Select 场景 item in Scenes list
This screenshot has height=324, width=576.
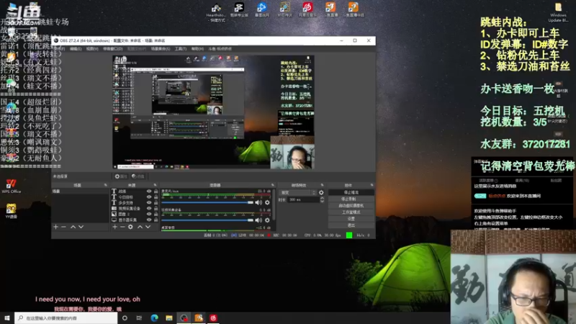tap(81, 192)
